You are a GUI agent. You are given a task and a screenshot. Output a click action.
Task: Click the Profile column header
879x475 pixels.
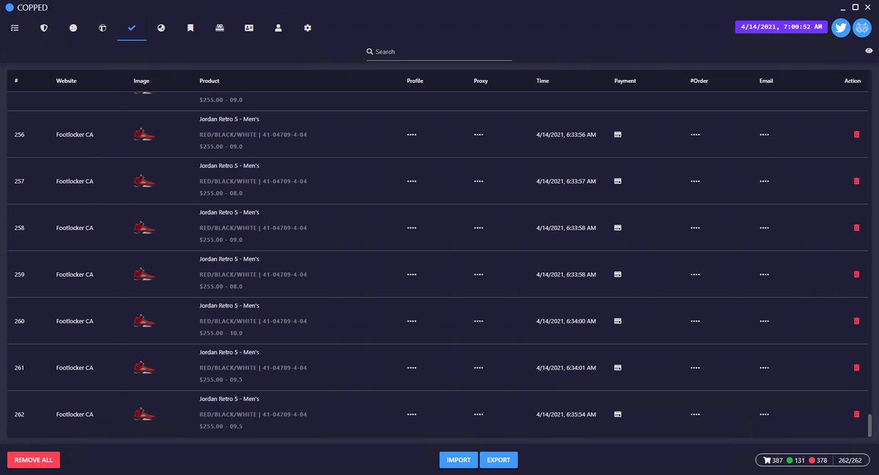coord(415,81)
